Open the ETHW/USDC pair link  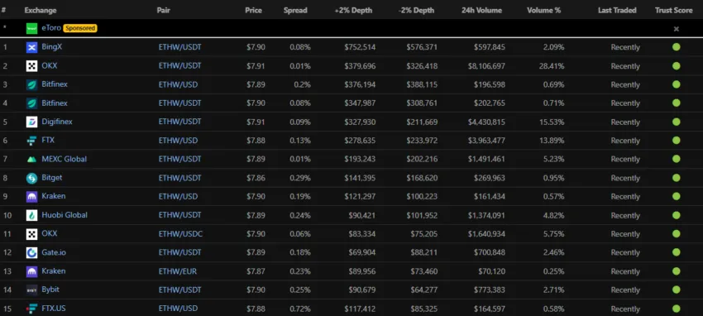[x=180, y=234]
